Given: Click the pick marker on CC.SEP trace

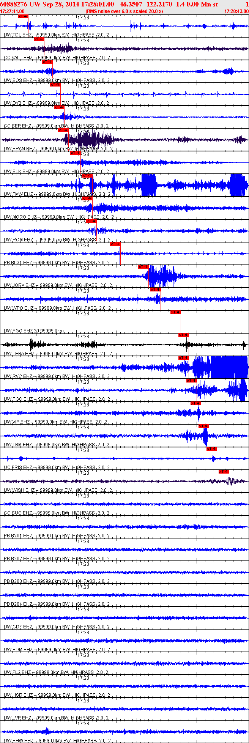Looking at the screenshot, I should [59, 107].
